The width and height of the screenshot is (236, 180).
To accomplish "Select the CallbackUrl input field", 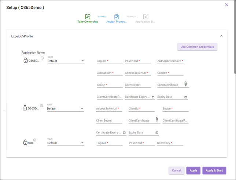I will point(109,73).
